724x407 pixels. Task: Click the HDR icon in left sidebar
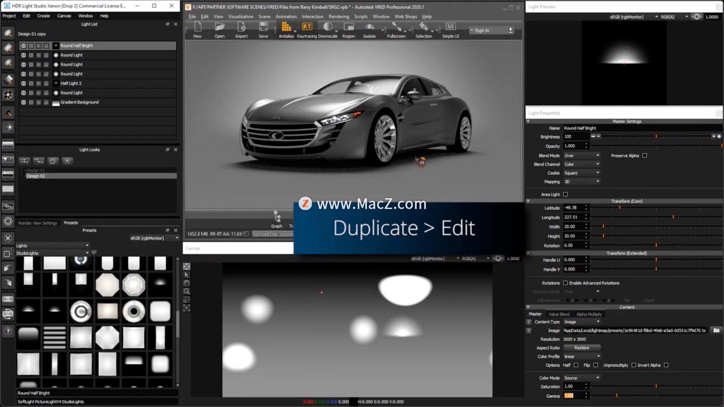click(8, 299)
